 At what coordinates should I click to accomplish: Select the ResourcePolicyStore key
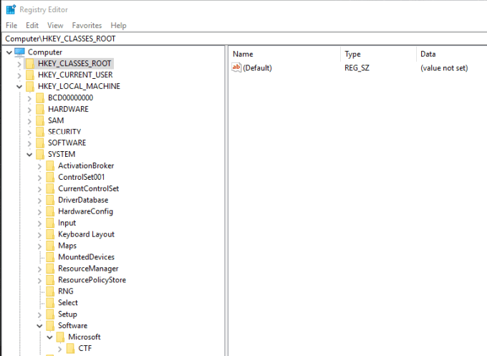pyautogui.click(x=92, y=280)
